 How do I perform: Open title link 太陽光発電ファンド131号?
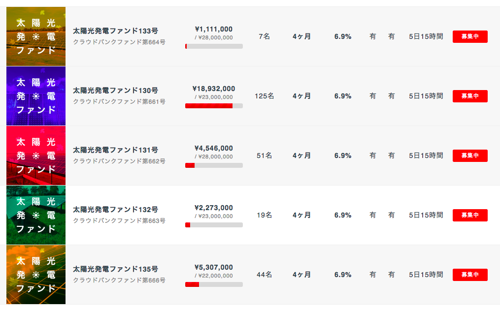click(x=115, y=150)
